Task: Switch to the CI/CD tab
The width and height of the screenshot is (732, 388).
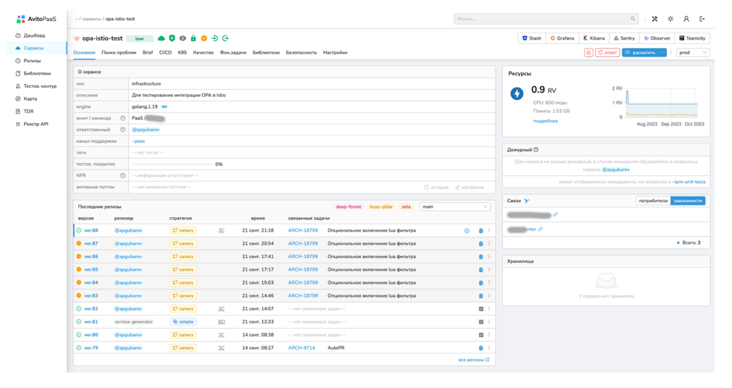Action: pyautogui.click(x=165, y=52)
